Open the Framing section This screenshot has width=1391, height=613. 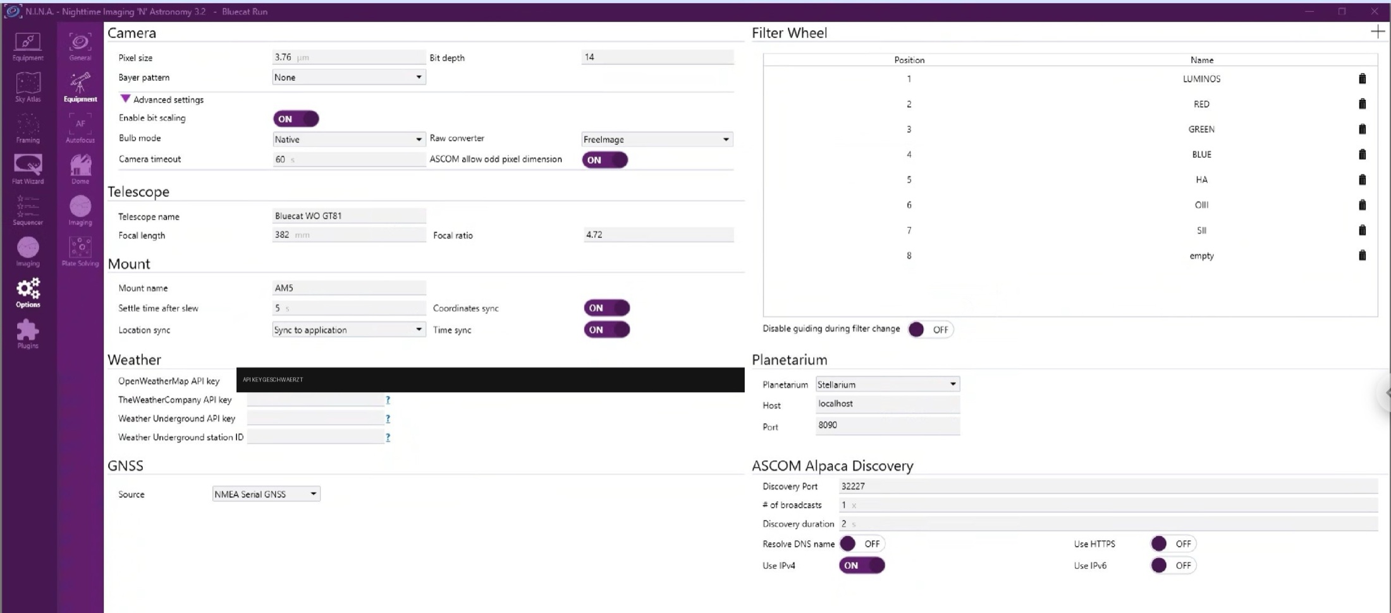[28, 128]
